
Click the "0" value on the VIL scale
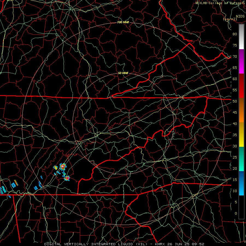click(236, 213)
